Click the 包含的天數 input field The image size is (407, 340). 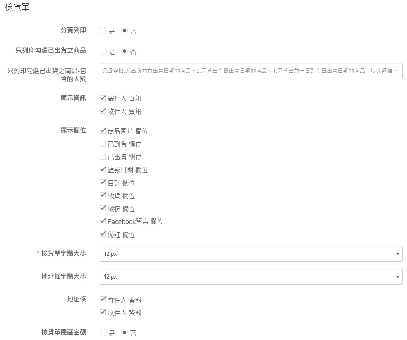click(251, 71)
